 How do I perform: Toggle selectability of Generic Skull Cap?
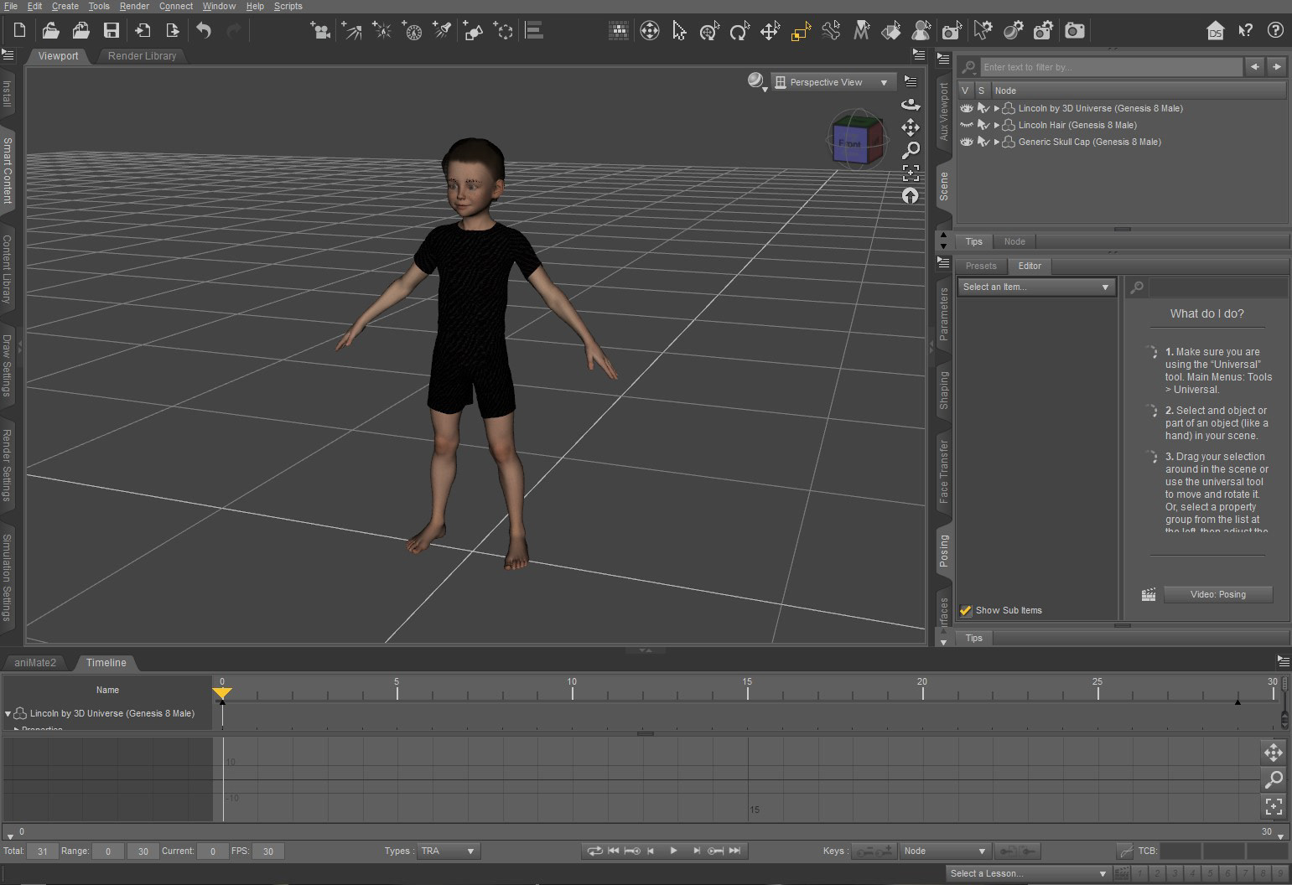983,142
